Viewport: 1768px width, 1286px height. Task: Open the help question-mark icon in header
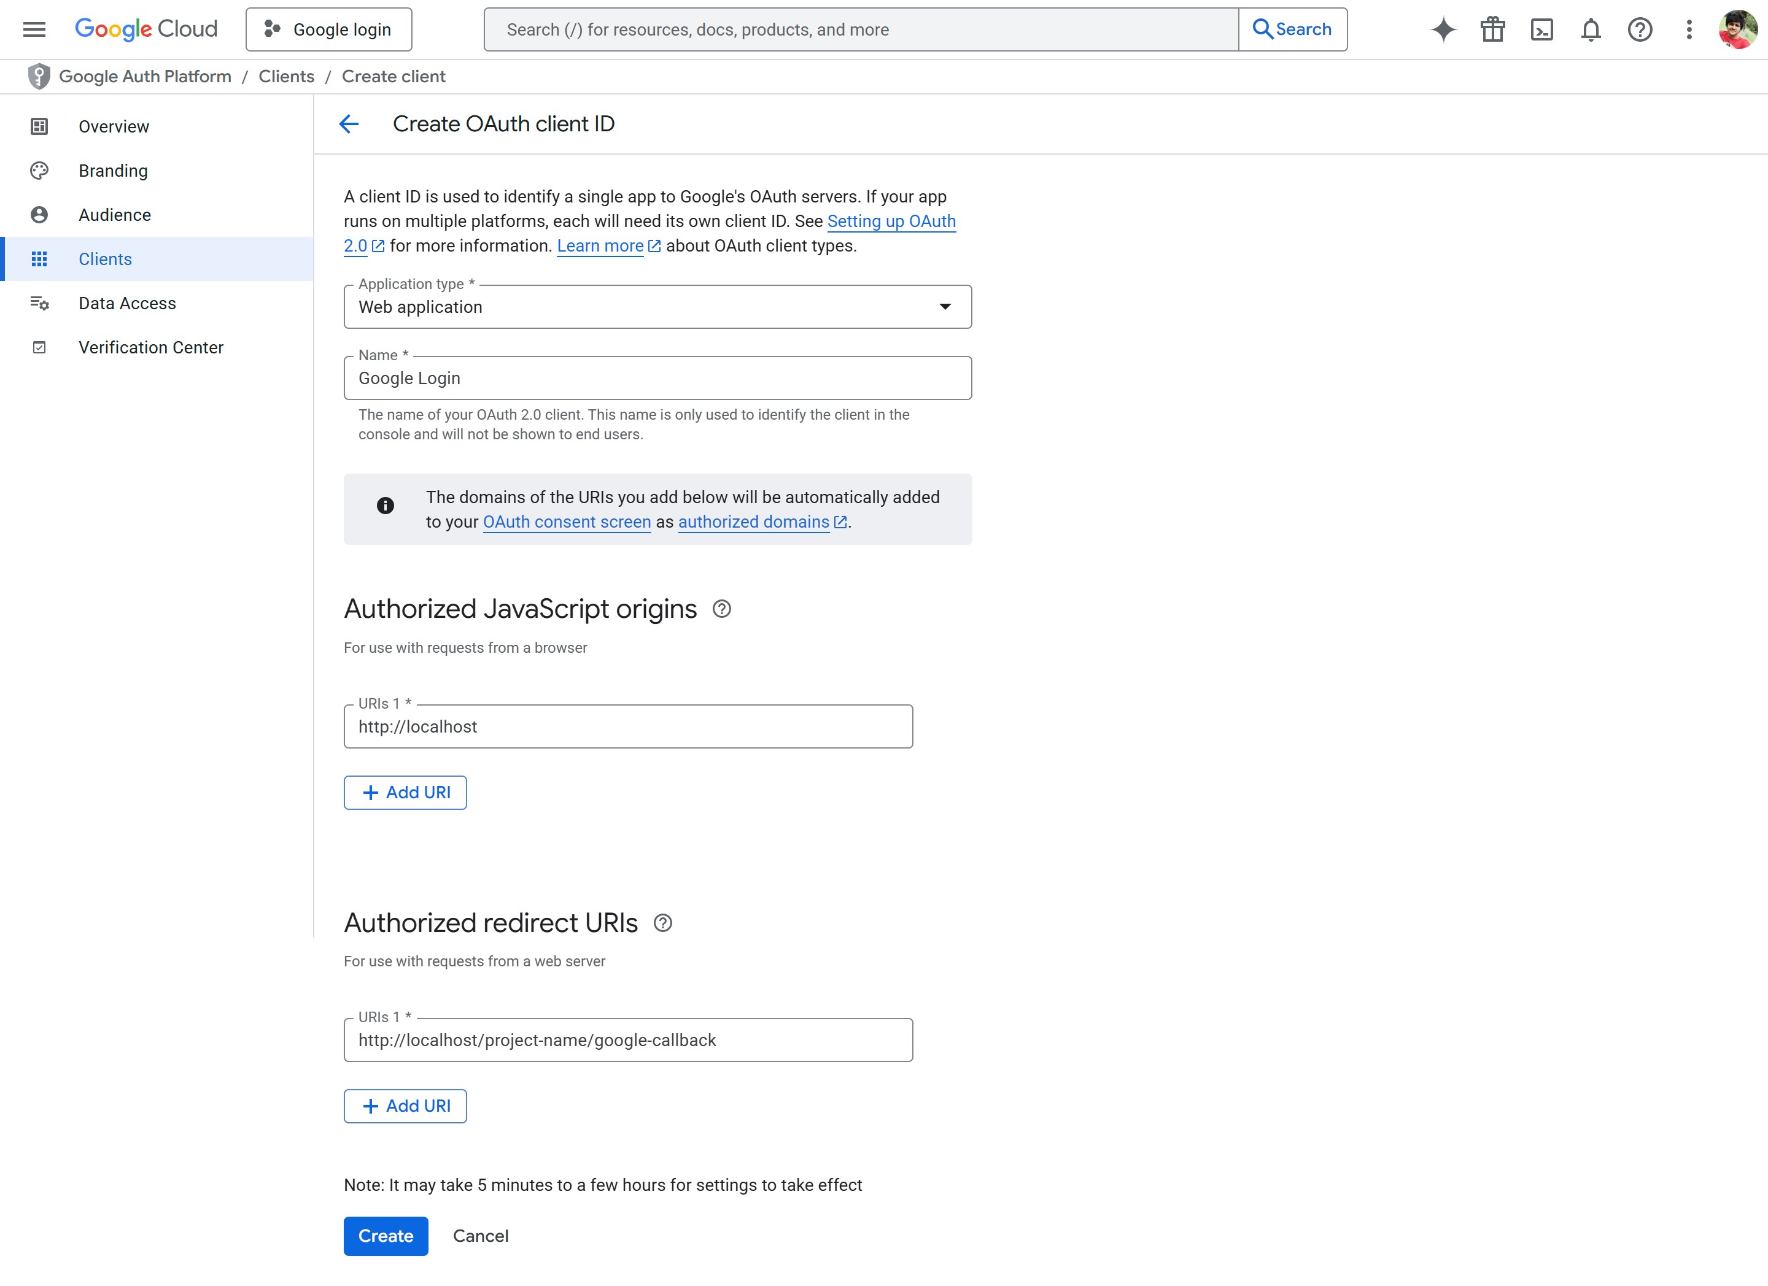(x=1639, y=29)
